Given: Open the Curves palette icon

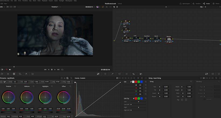Looking at the screenshot, I should 98,74.
